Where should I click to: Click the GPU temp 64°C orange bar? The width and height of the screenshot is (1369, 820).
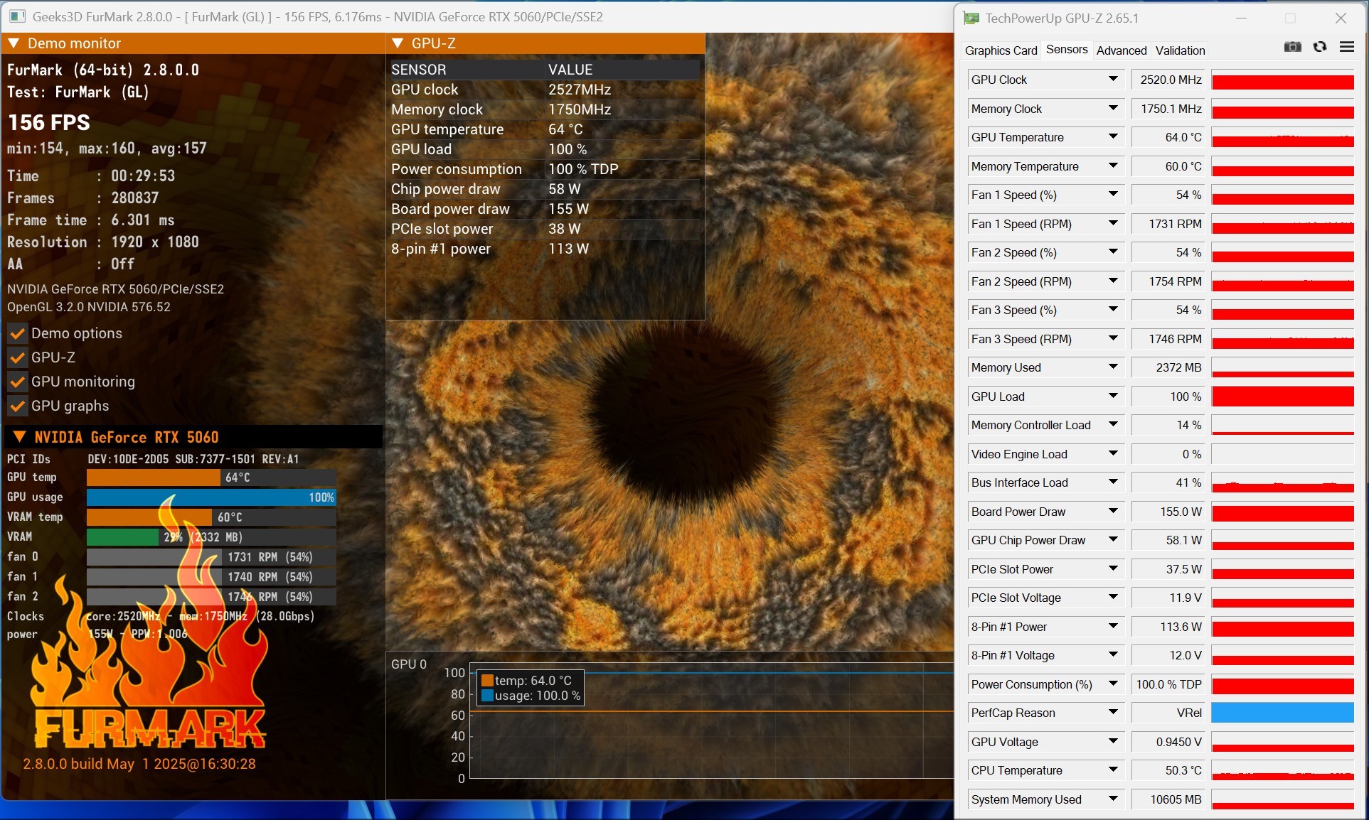coord(154,478)
